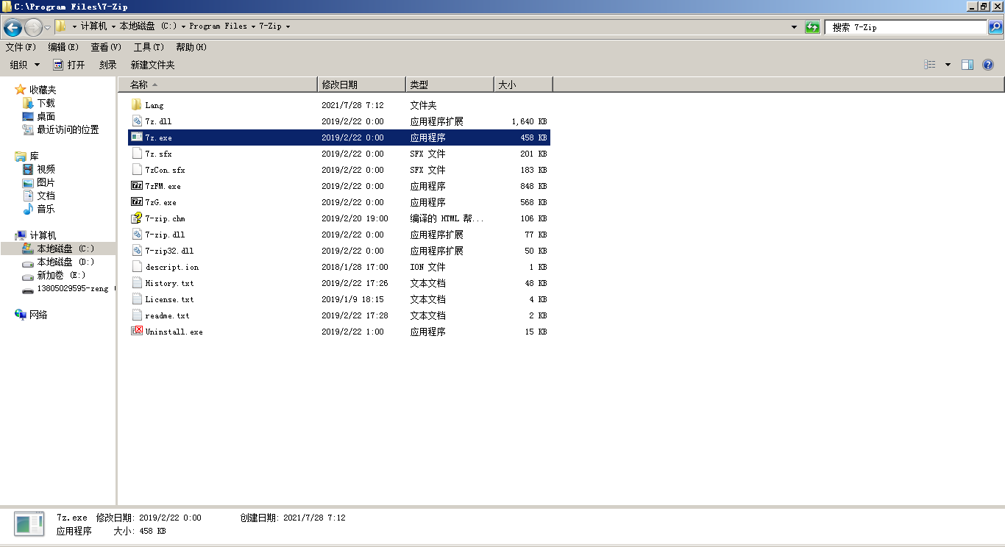Sort files by the 大小 column

514,84
